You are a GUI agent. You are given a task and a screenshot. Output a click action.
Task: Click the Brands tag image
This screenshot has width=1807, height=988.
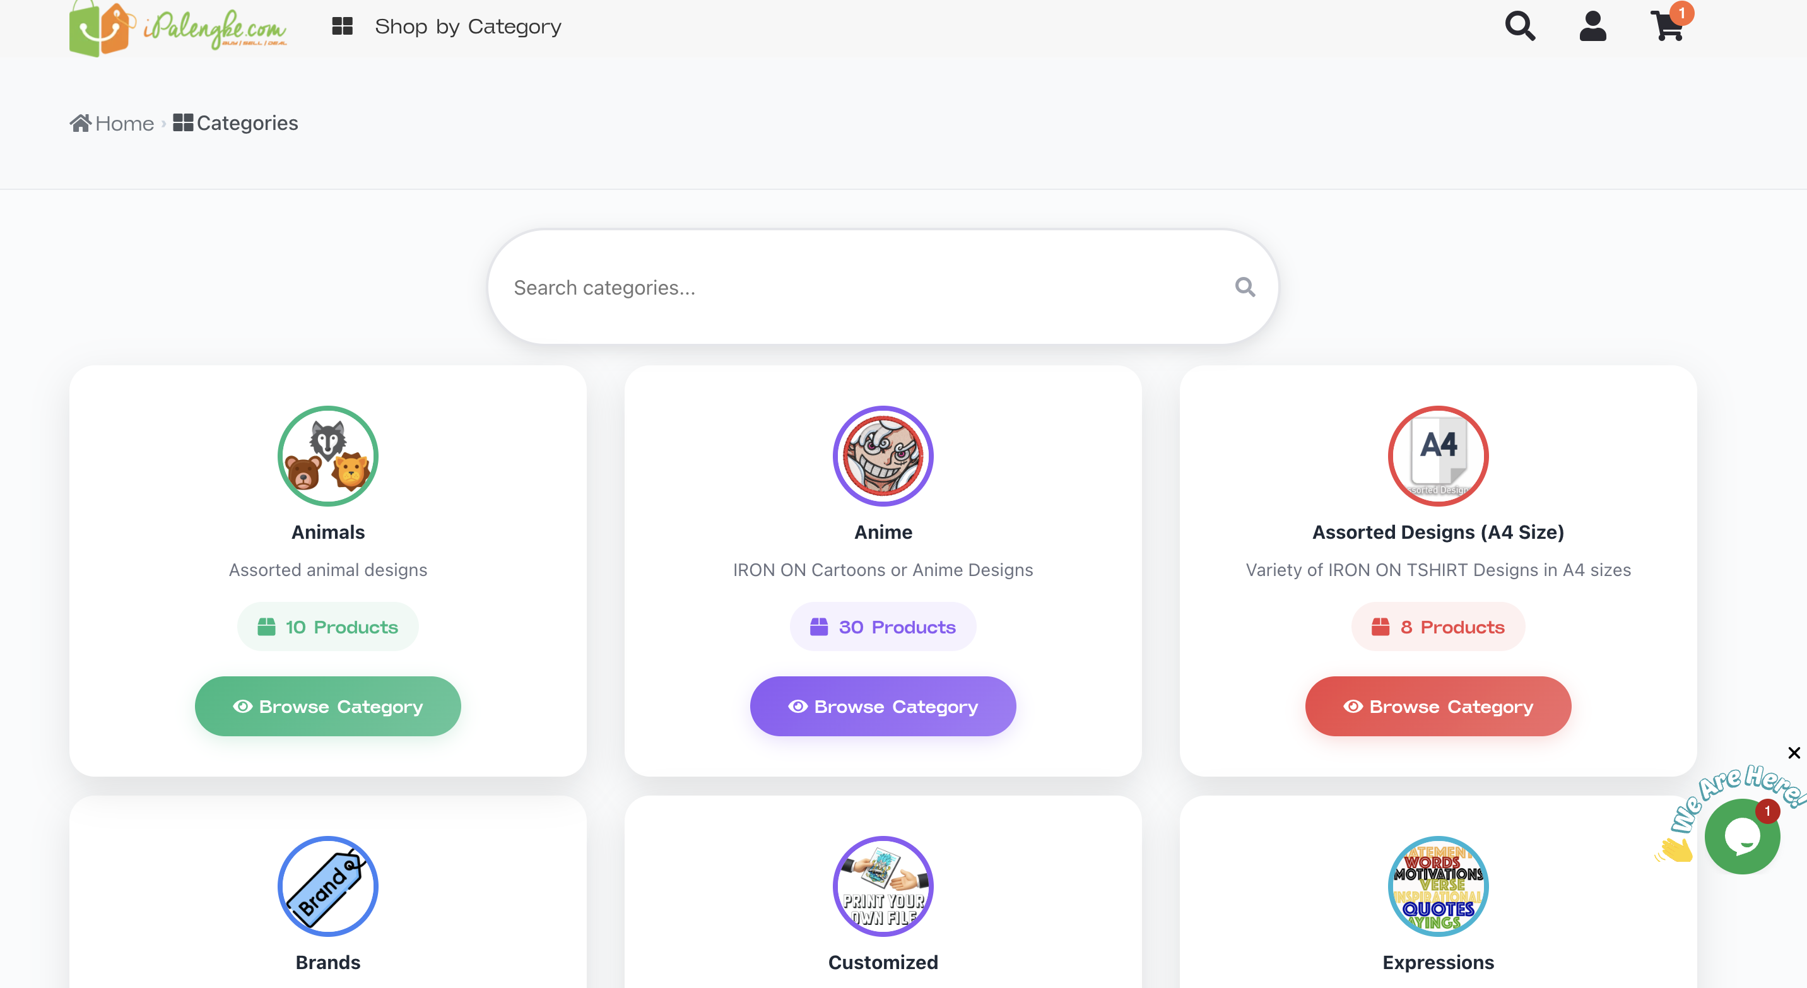point(328,886)
